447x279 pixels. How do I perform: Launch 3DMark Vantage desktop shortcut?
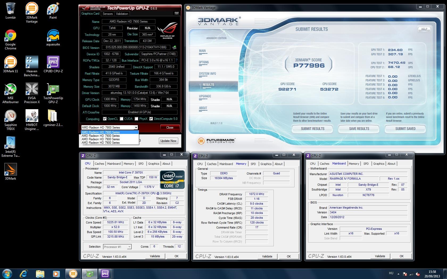32,12
